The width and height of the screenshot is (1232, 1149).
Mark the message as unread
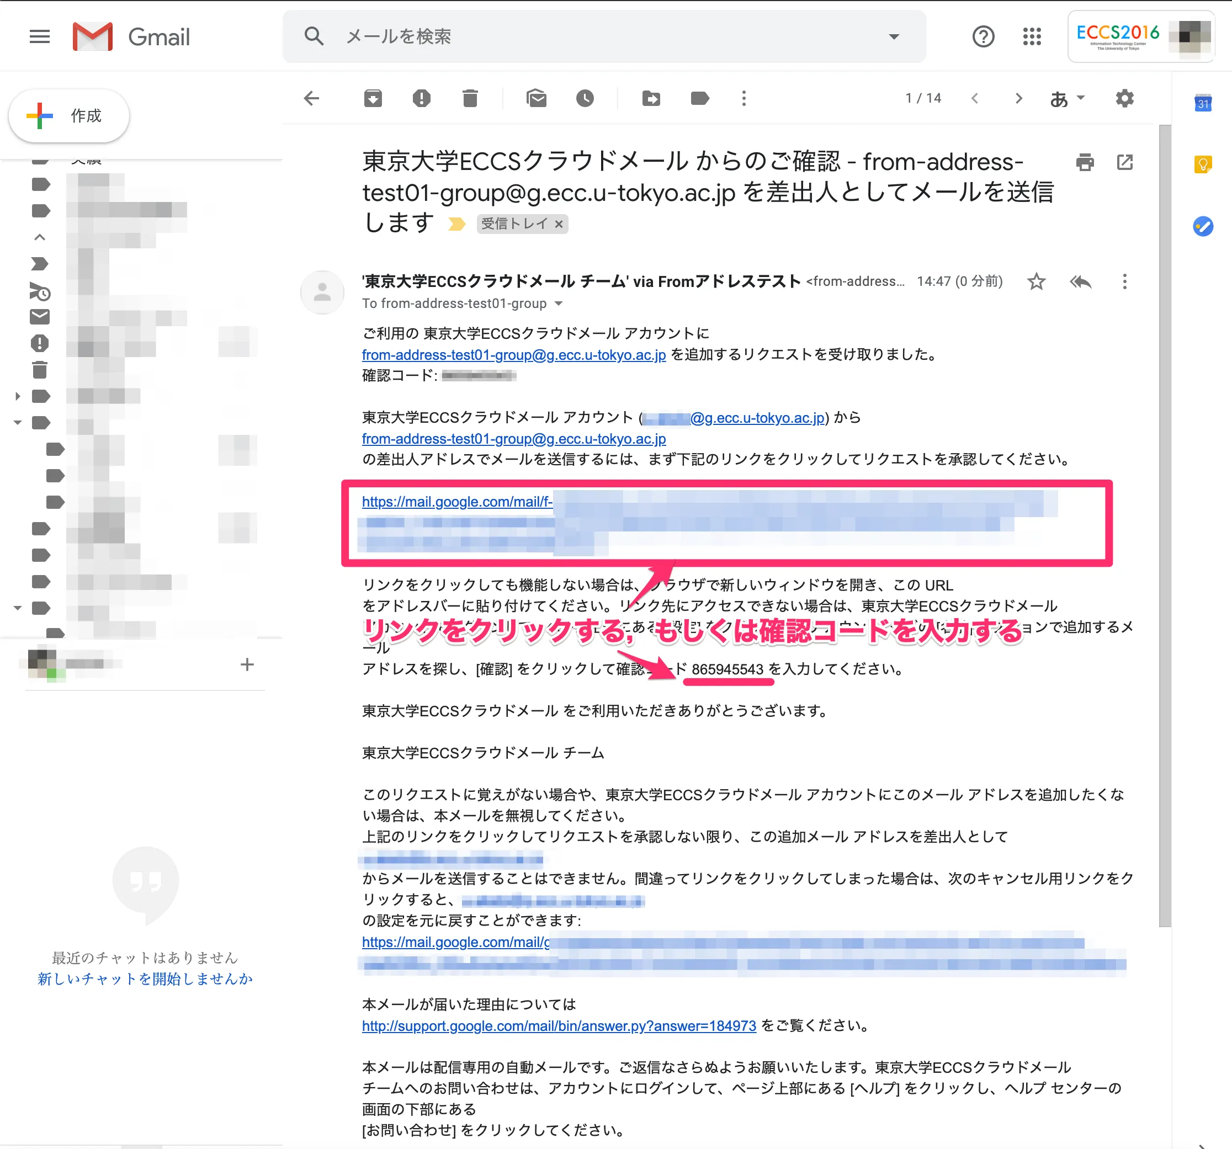[x=536, y=98]
